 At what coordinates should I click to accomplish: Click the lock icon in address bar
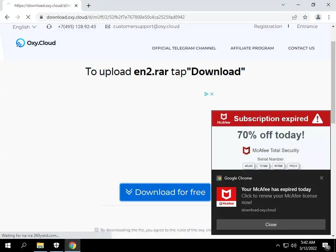41,17
